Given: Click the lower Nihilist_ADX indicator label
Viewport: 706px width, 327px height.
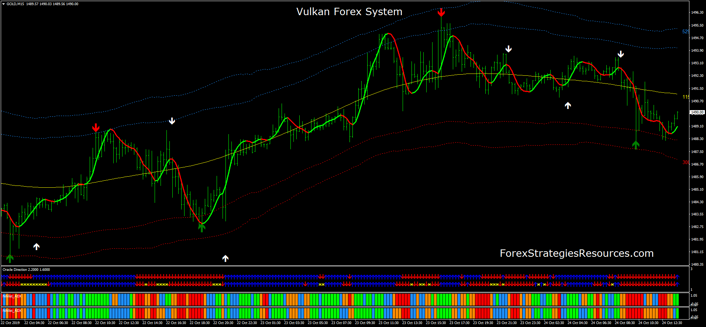Looking at the screenshot, I should tap(12, 311).
